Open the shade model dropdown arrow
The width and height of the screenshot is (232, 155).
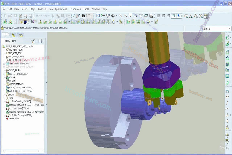point(117,16)
